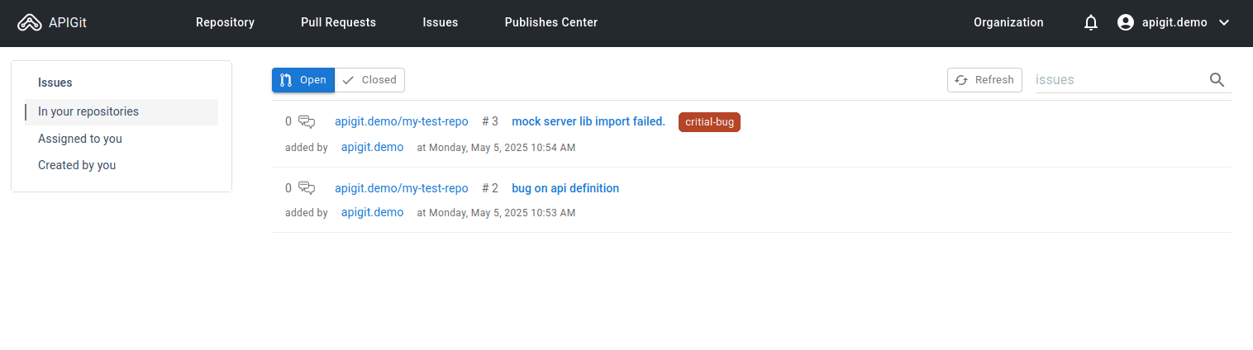Expand the apigit.demo account dropdown arrow
This screenshot has width=1253, height=350.
tap(1224, 23)
